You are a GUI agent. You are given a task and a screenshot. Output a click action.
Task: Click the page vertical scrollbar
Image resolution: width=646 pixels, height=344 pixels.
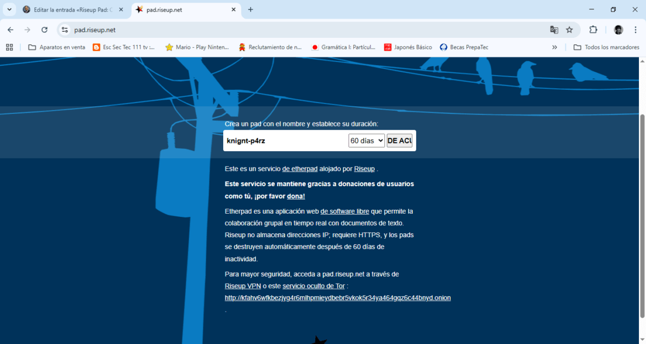point(642,214)
